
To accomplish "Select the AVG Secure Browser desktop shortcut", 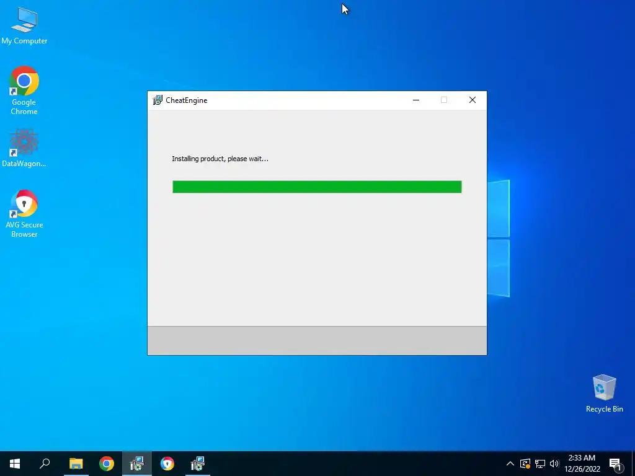I will point(24,213).
